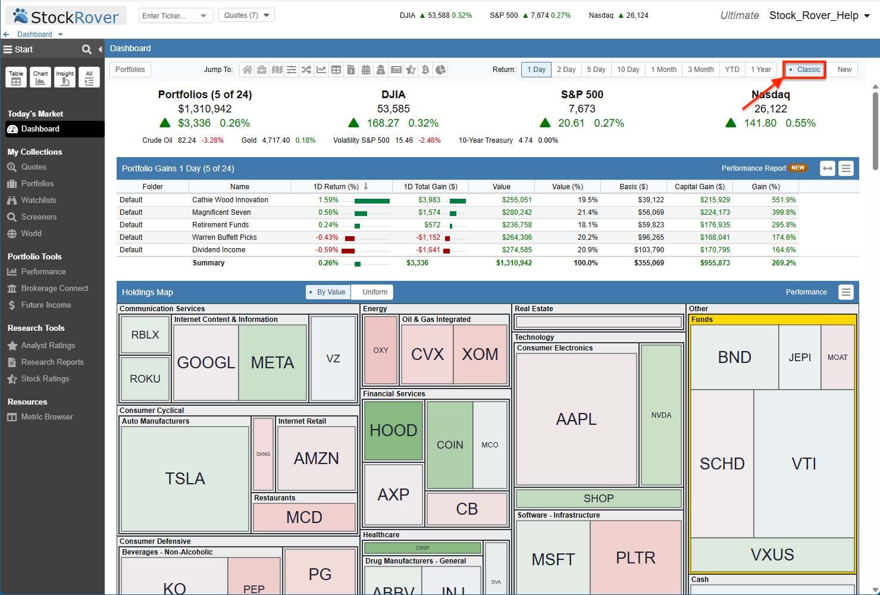
Task: Jump to the star ratings icon
Action: 411,70
